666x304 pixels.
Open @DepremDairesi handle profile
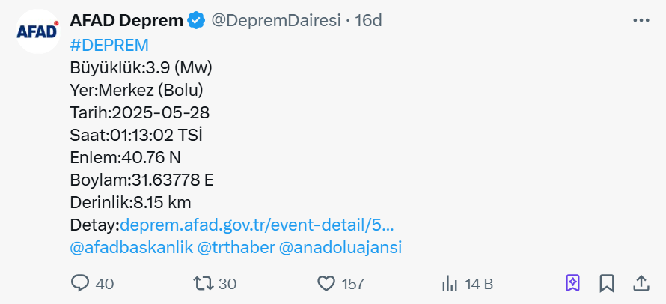click(x=276, y=20)
